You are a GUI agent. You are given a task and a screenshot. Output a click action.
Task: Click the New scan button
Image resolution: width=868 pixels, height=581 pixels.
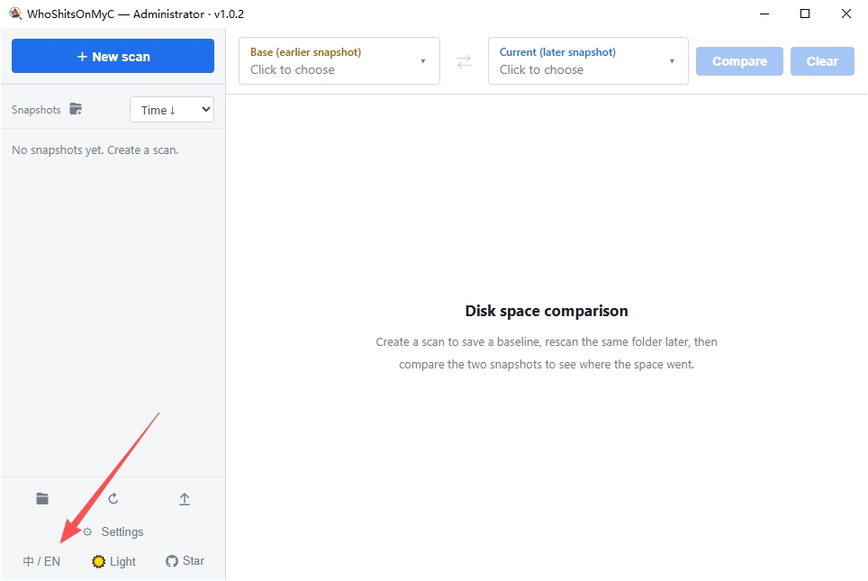113,56
